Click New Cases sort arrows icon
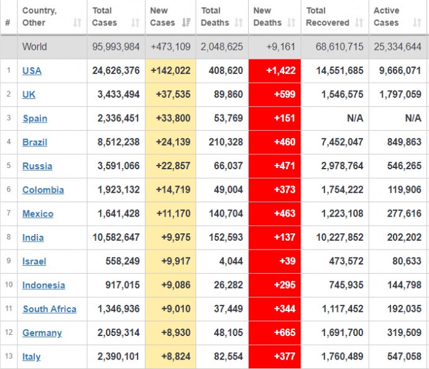The height and width of the screenshot is (369, 429). pos(186,23)
